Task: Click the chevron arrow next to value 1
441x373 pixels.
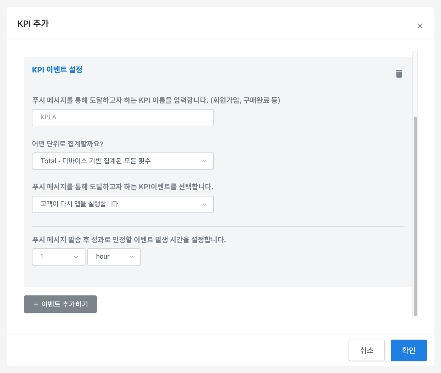Action: (76, 257)
